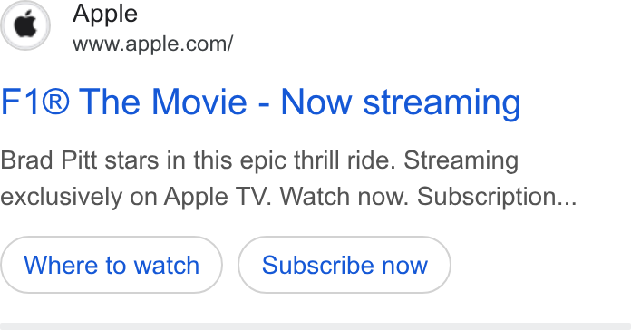Viewport: 631px width, 330px height.
Task: Click the registered trademark symbol in headline
Action: click(x=55, y=102)
